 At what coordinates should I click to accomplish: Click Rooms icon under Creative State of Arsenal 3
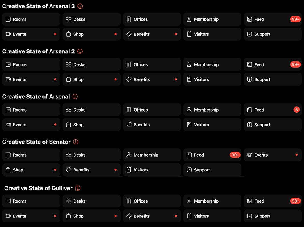click(8, 19)
